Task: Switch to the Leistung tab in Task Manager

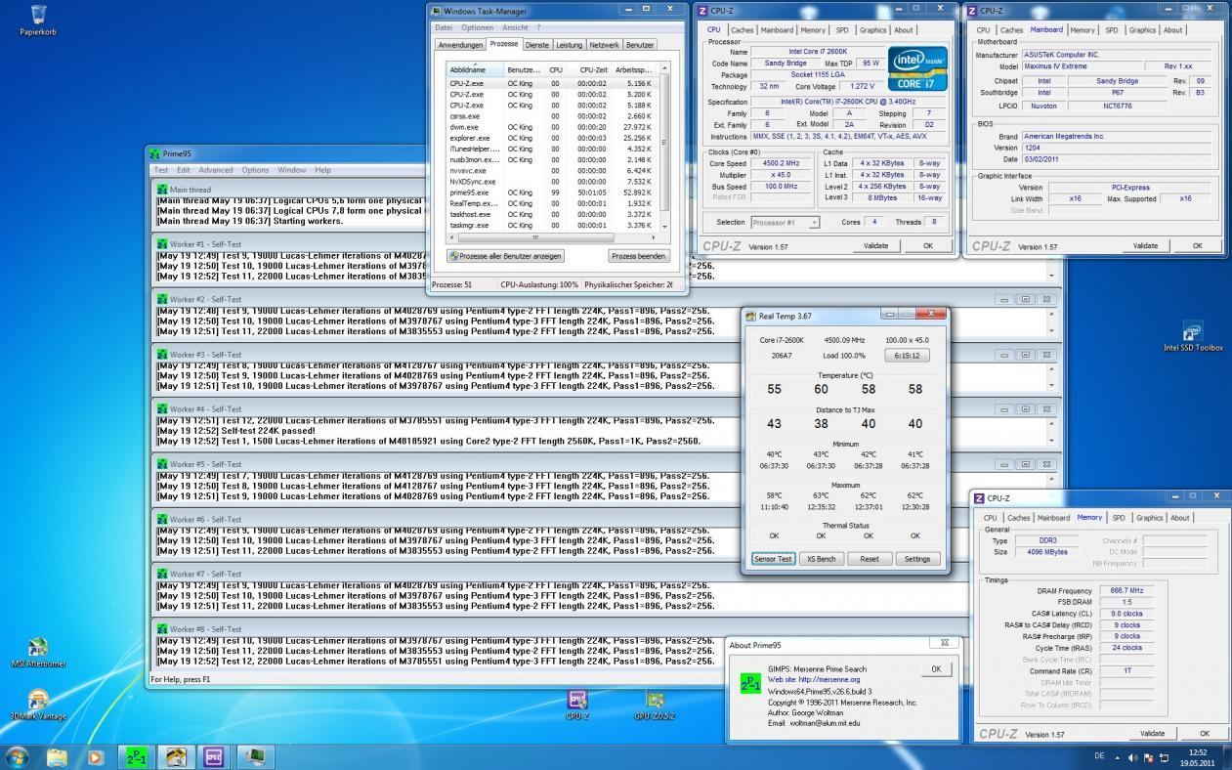Action: [x=570, y=45]
